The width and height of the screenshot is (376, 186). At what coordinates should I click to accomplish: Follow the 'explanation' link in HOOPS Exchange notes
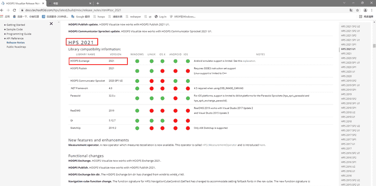[249, 61]
